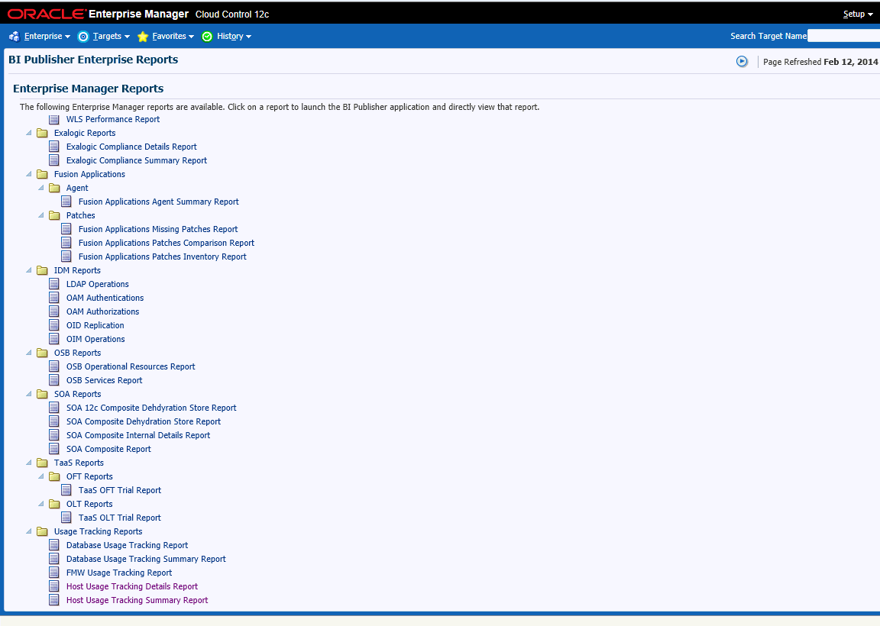Open SOA Composite Internal Details Report
Viewport: 880px width, 626px height.
[138, 435]
